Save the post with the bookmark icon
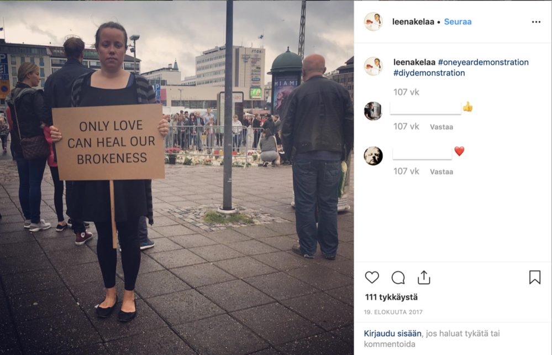Viewport: 552px width, 355px height. [x=535, y=277]
